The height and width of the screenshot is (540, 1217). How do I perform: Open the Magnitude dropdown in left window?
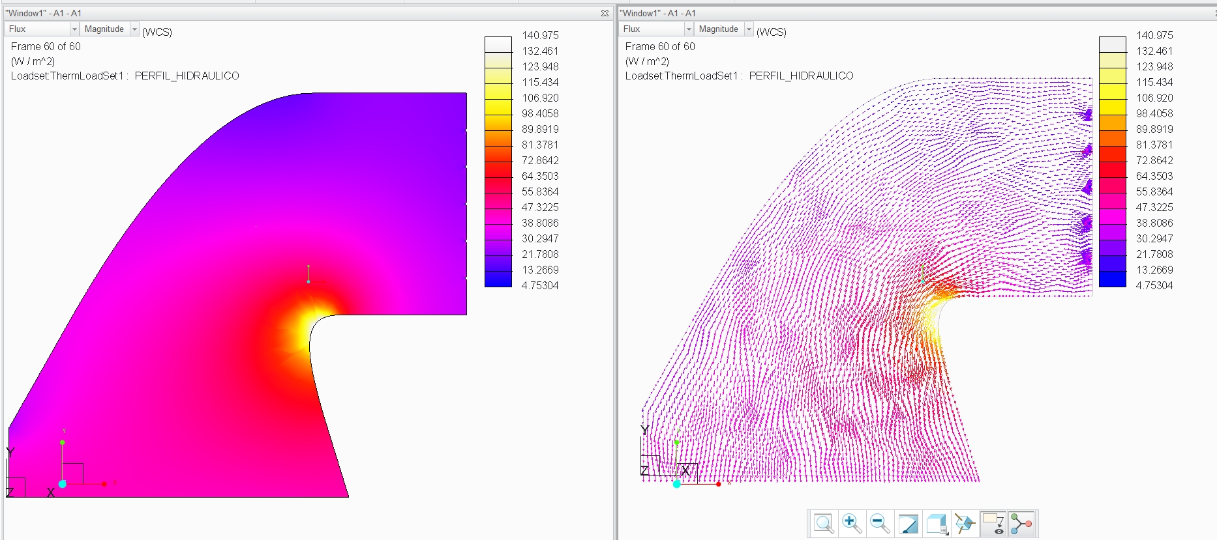[134, 29]
